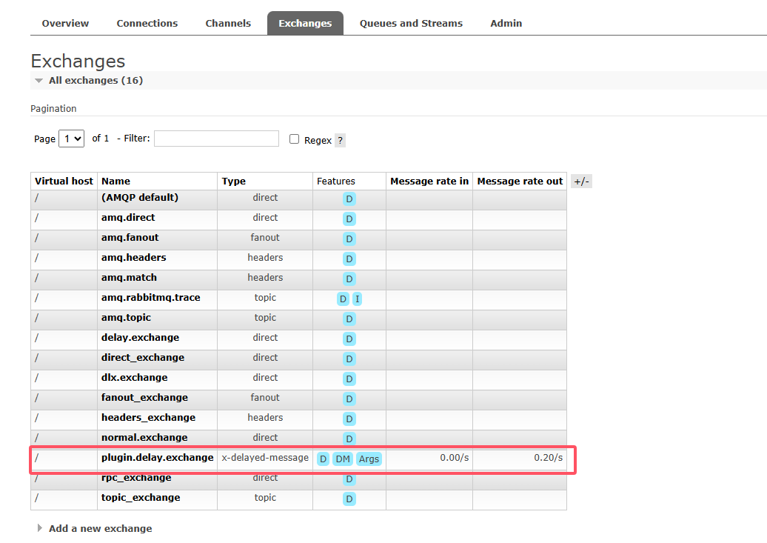Open the amq.direct exchange
This screenshot has width=767, height=543.
click(x=127, y=217)
